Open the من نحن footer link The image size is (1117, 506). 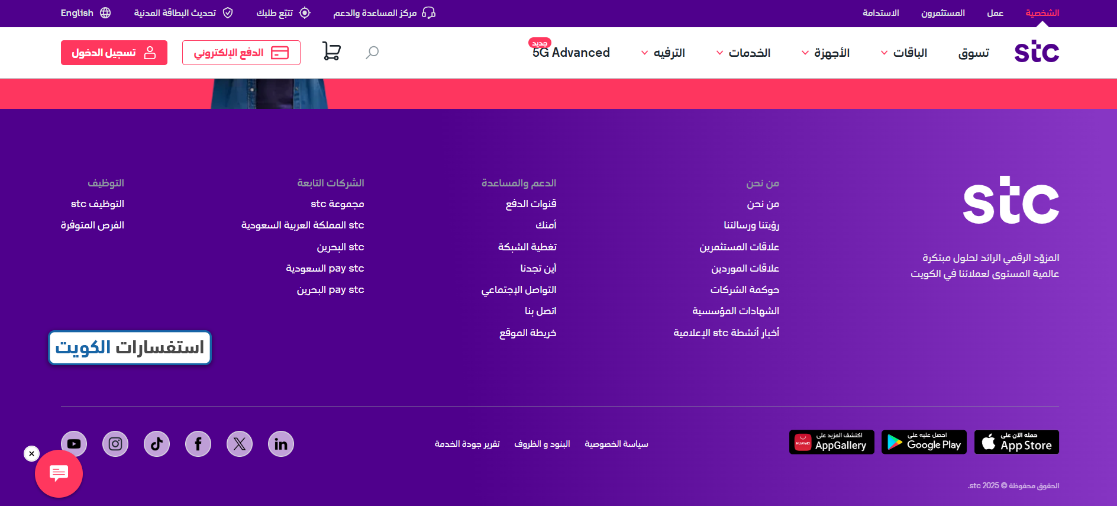(763, 204)
